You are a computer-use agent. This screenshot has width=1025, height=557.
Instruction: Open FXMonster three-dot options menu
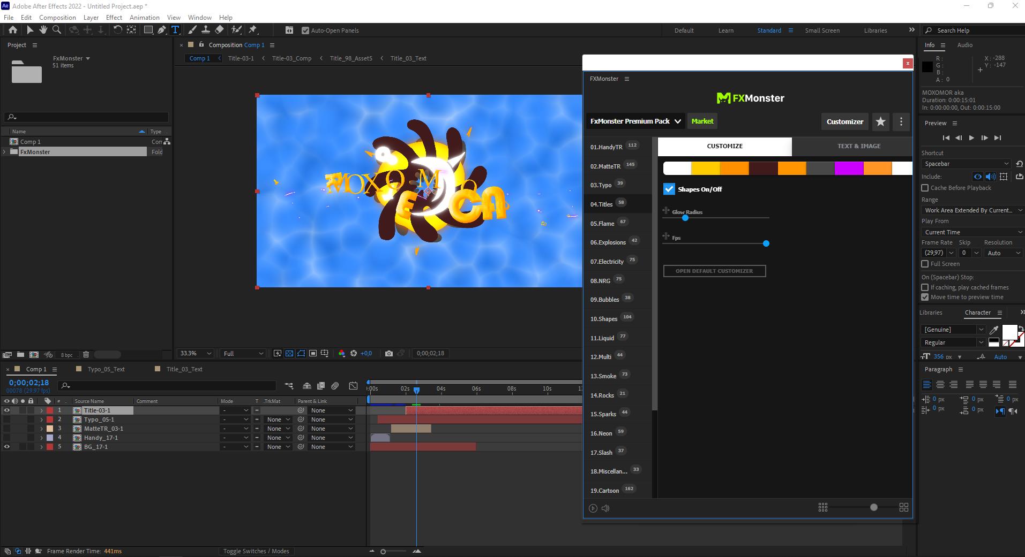901,121
